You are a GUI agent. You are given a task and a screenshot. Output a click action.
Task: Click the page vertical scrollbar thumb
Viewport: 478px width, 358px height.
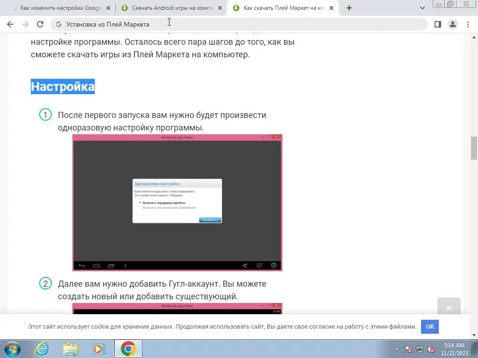474,148
